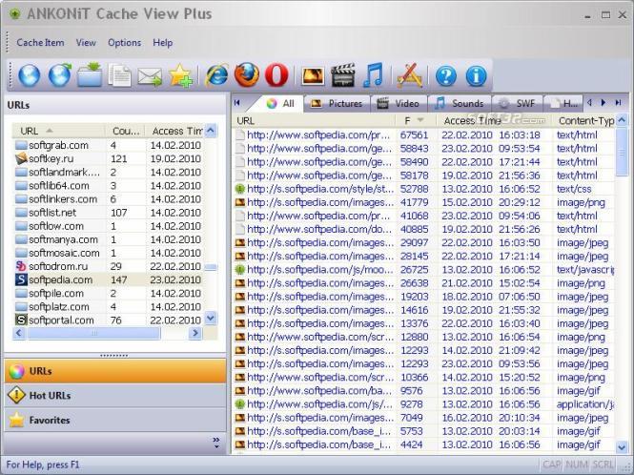Open the Help menu
The width and height of the screenshot is (634, 475).
coord(162,43)
